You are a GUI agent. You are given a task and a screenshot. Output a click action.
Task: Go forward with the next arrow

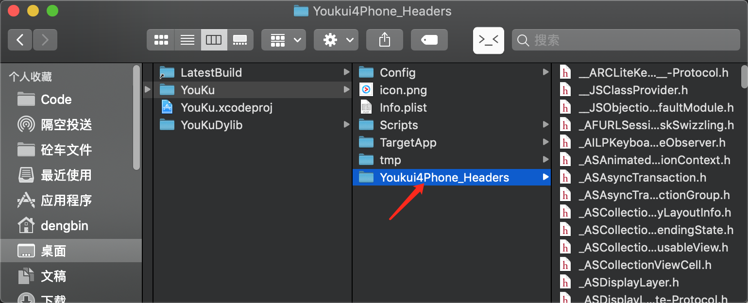[x=45, y=40]
